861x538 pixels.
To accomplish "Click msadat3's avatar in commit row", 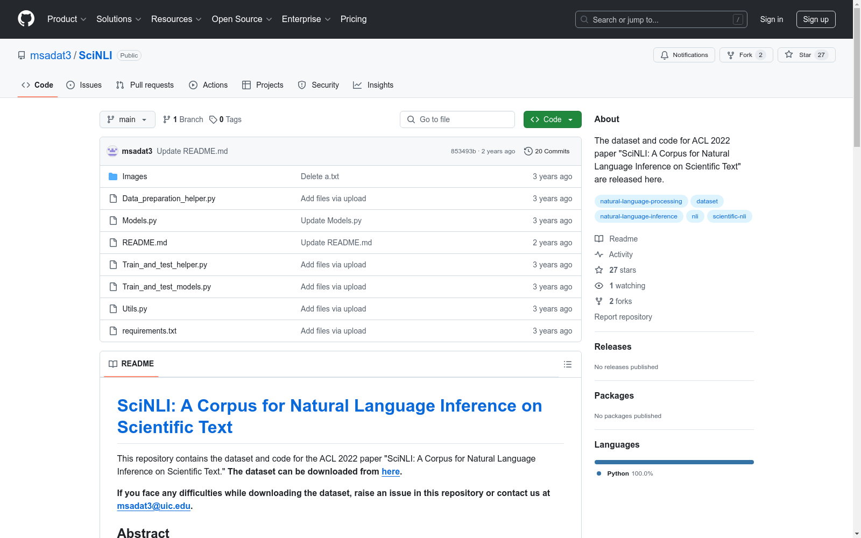I will 112,151.
